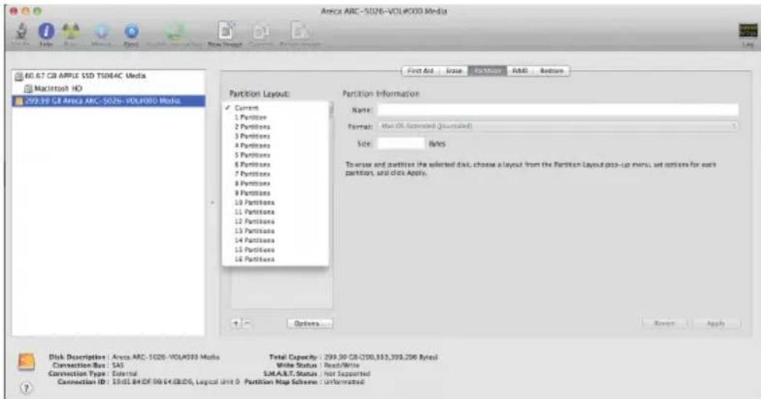Click the Apply button
Image resolution: width=761 pixels, height=399 pixels.
(x=717, y=323)
